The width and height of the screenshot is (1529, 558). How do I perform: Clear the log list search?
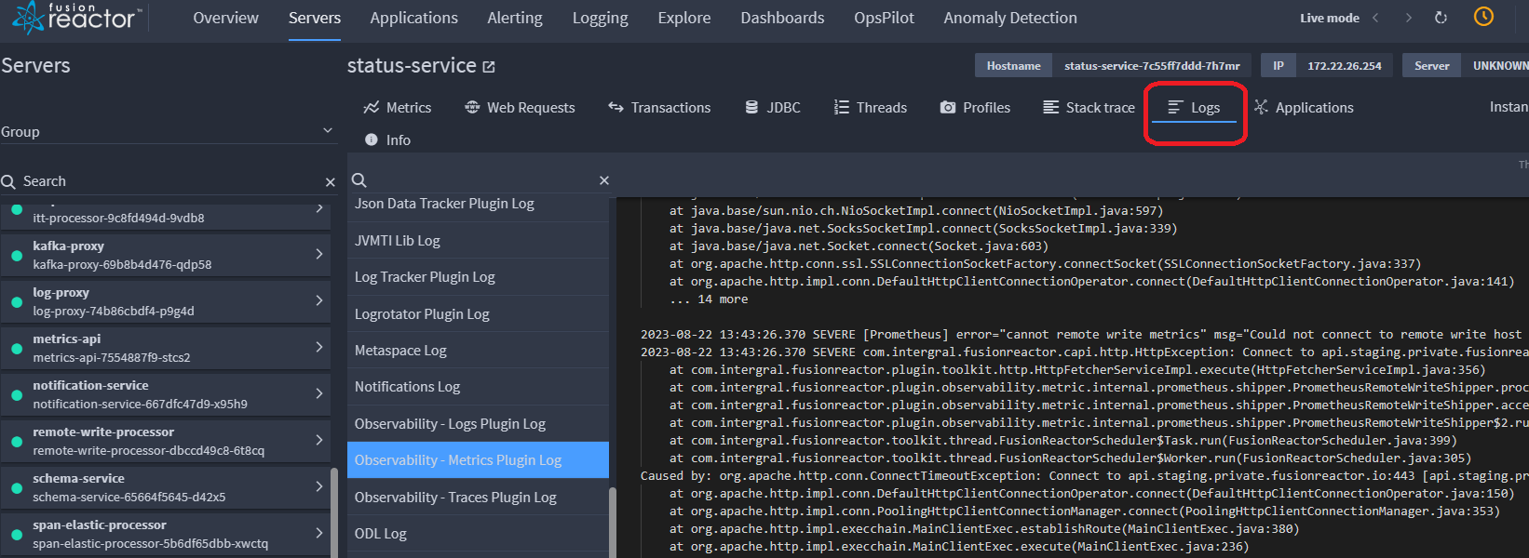click(604, 180)
